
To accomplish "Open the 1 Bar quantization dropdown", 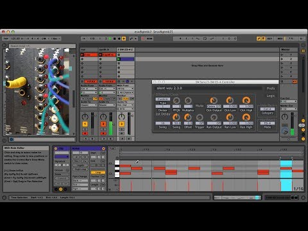I will pos(56,38).
